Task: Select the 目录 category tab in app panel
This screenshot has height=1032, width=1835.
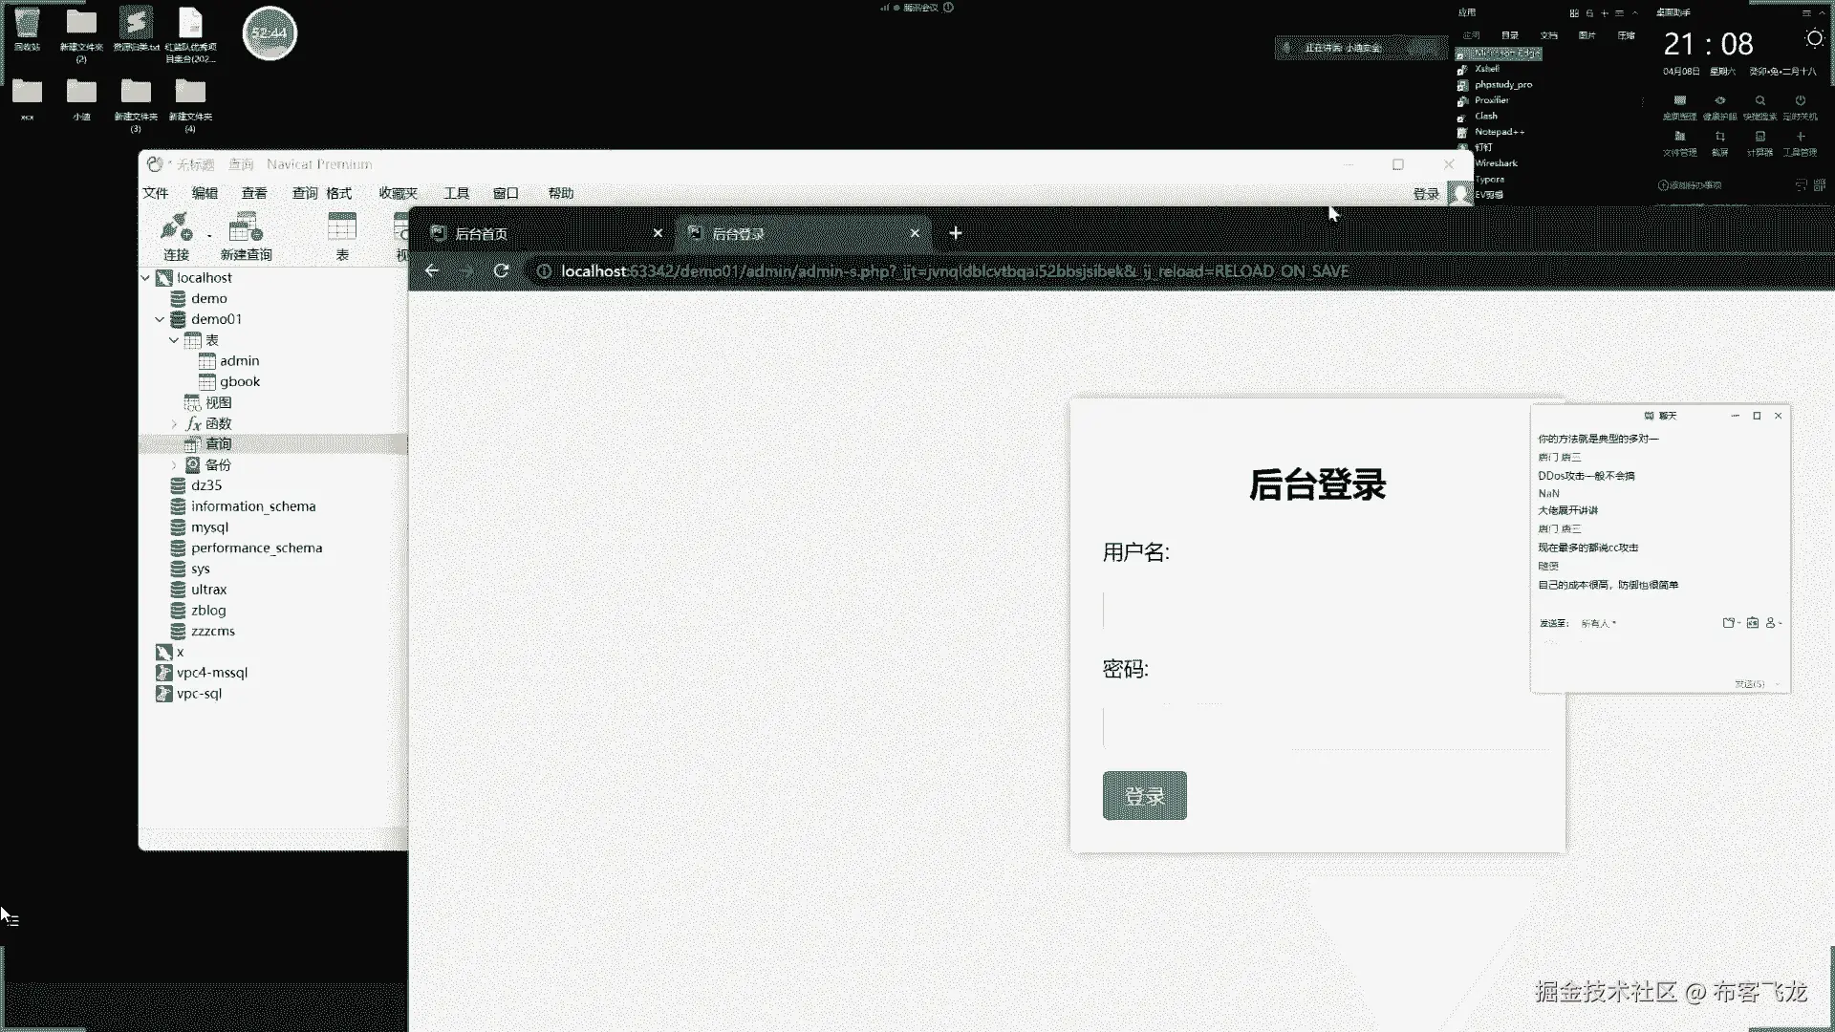Action: click(x=1510, y=35)
